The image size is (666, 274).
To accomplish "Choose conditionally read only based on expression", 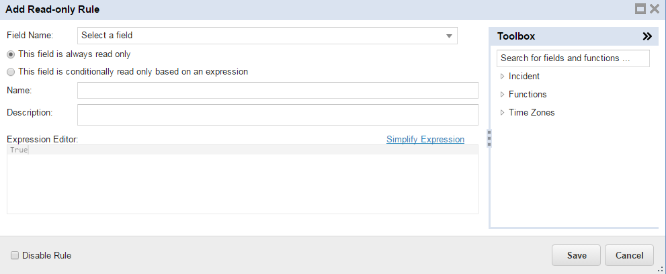I will tap(11, 72).
